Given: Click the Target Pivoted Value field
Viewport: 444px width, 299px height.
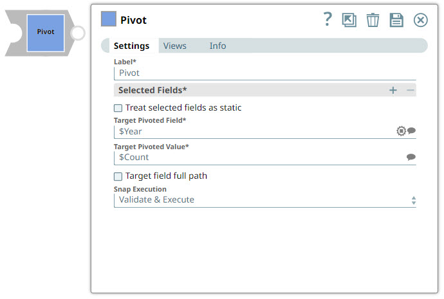Looking at the screenshot, I should tap(257, 157).
